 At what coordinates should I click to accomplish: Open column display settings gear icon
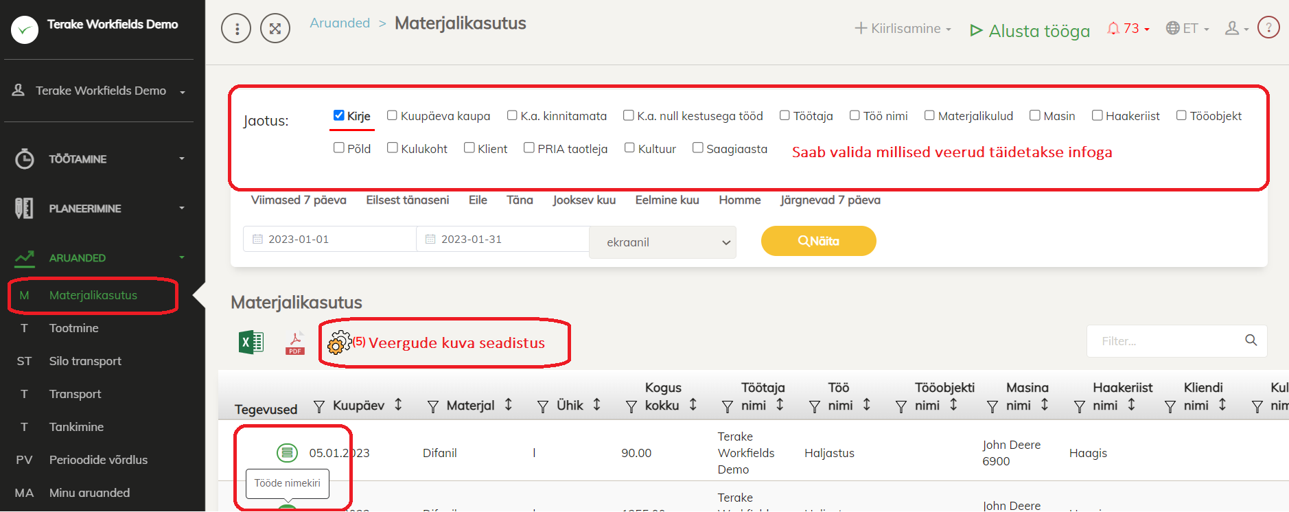(x=339, y=342)
